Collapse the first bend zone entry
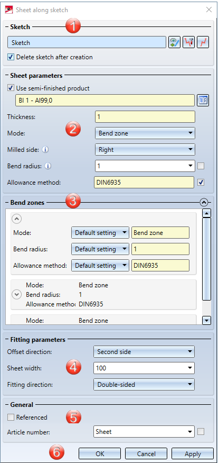219x463 pixels. tap(16, 219)
